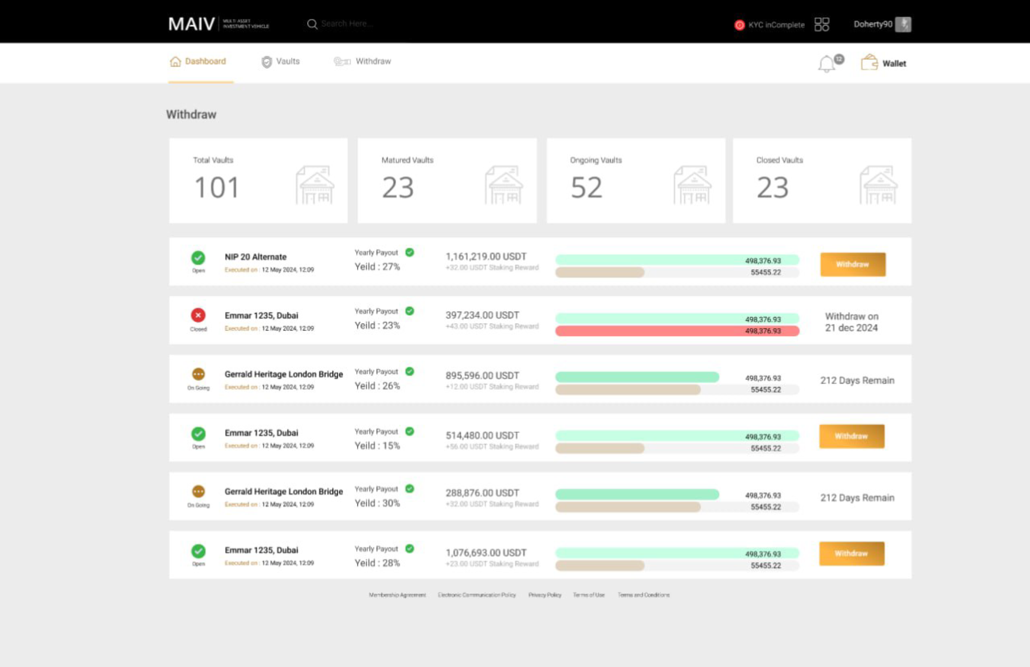Open Terms and Conditions link

pos(643,595)
